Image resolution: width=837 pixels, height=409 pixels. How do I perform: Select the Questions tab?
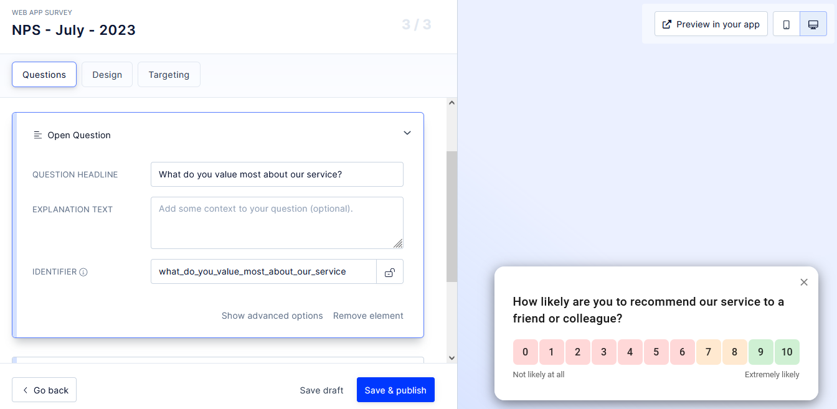[44, 74]
